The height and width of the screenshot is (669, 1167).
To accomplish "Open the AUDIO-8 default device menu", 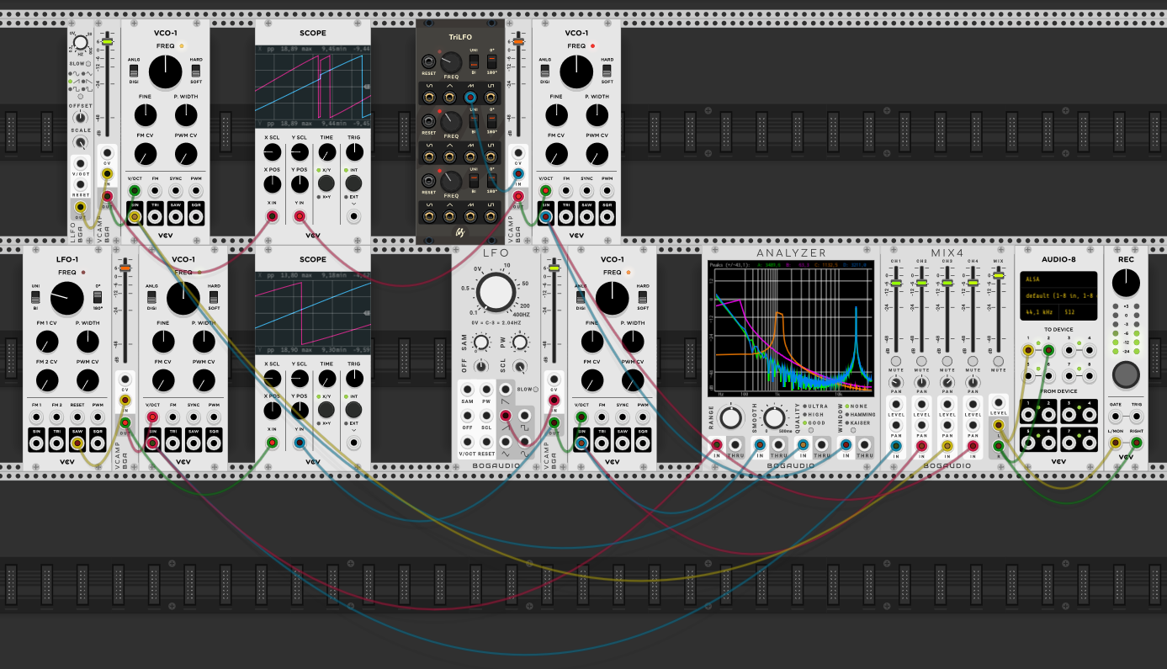I will pos(1058,295).
